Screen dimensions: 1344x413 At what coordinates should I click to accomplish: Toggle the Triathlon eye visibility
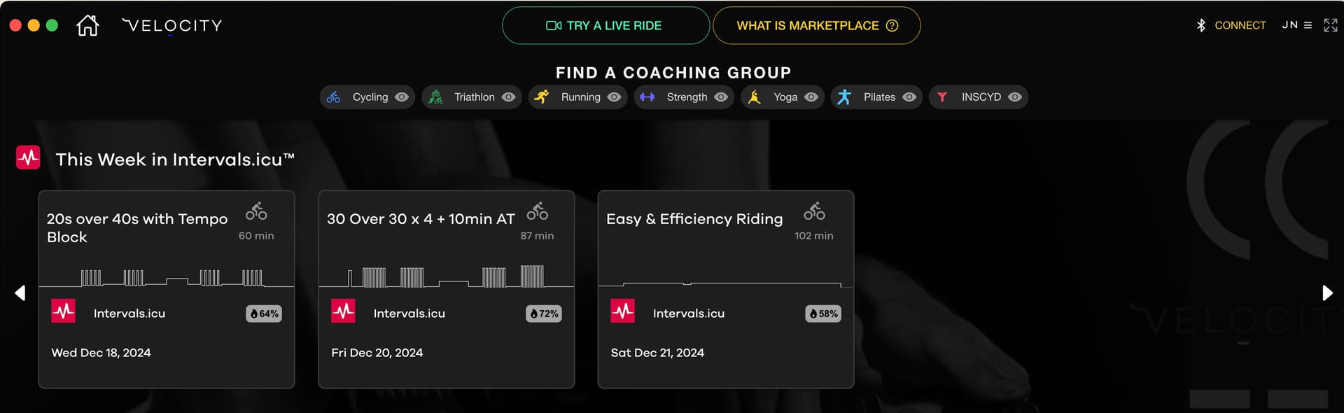point(509,97)
